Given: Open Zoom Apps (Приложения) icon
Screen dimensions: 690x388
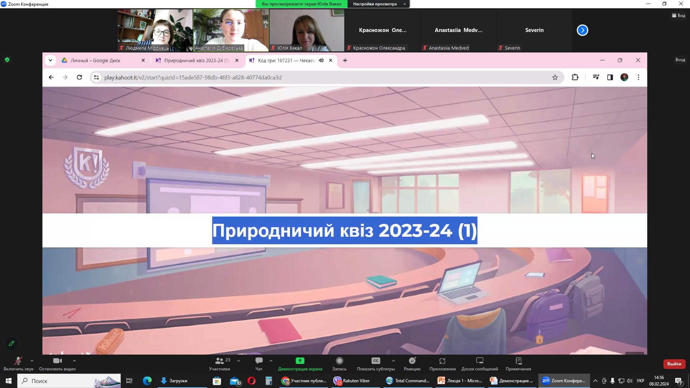Looking at the screenshot, I should [x=442, y=361].
